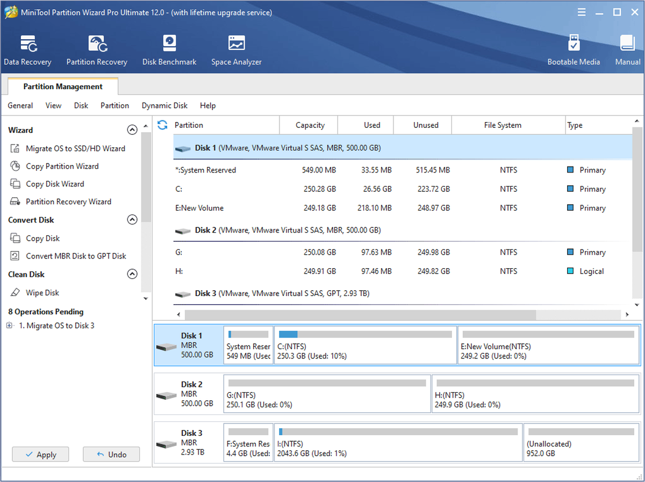Select C:(NTFS) block in Disk 1 map
645x482 pixels.
coord(365,344)
